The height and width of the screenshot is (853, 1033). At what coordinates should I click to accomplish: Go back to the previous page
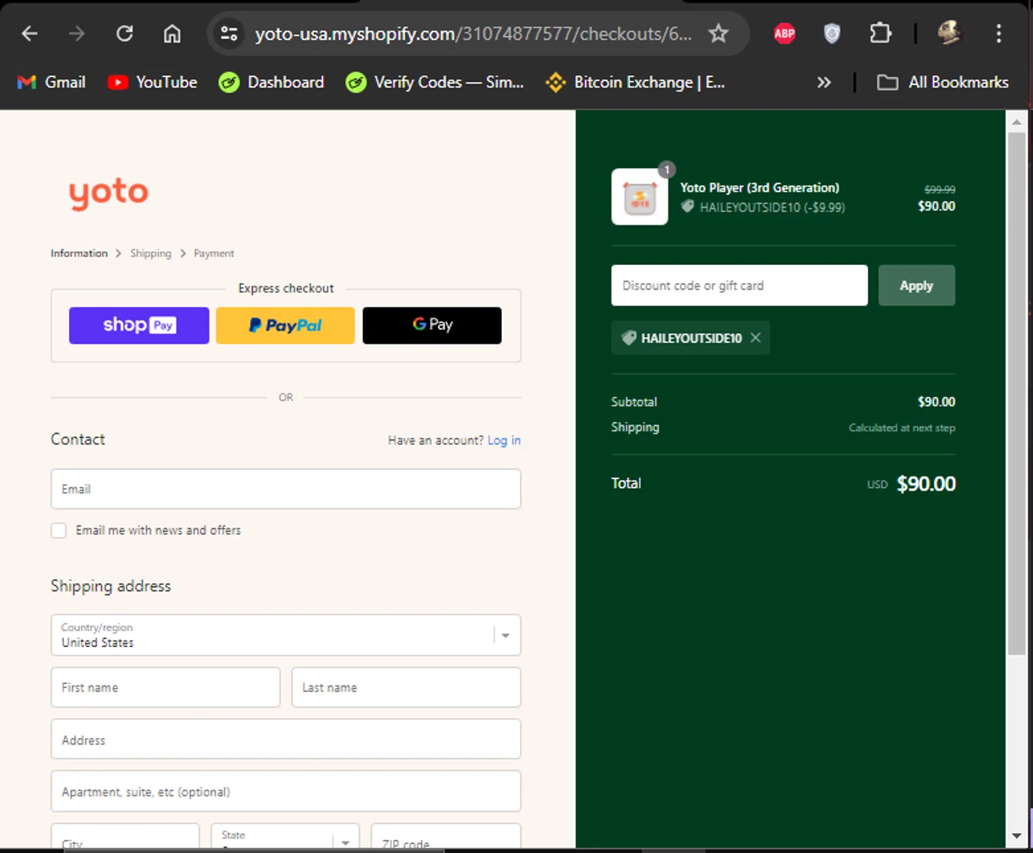(30, 33)
